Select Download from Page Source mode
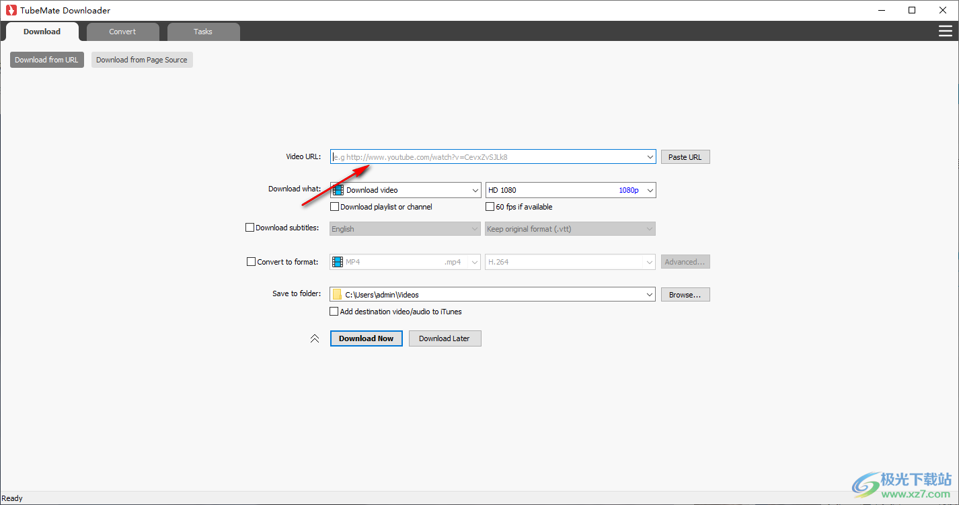 click(142, 60)
